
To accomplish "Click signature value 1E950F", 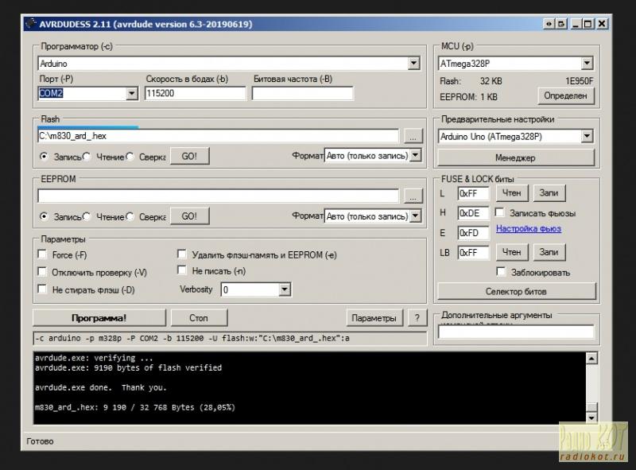I will pyautogui.click(x=580, y=81).
